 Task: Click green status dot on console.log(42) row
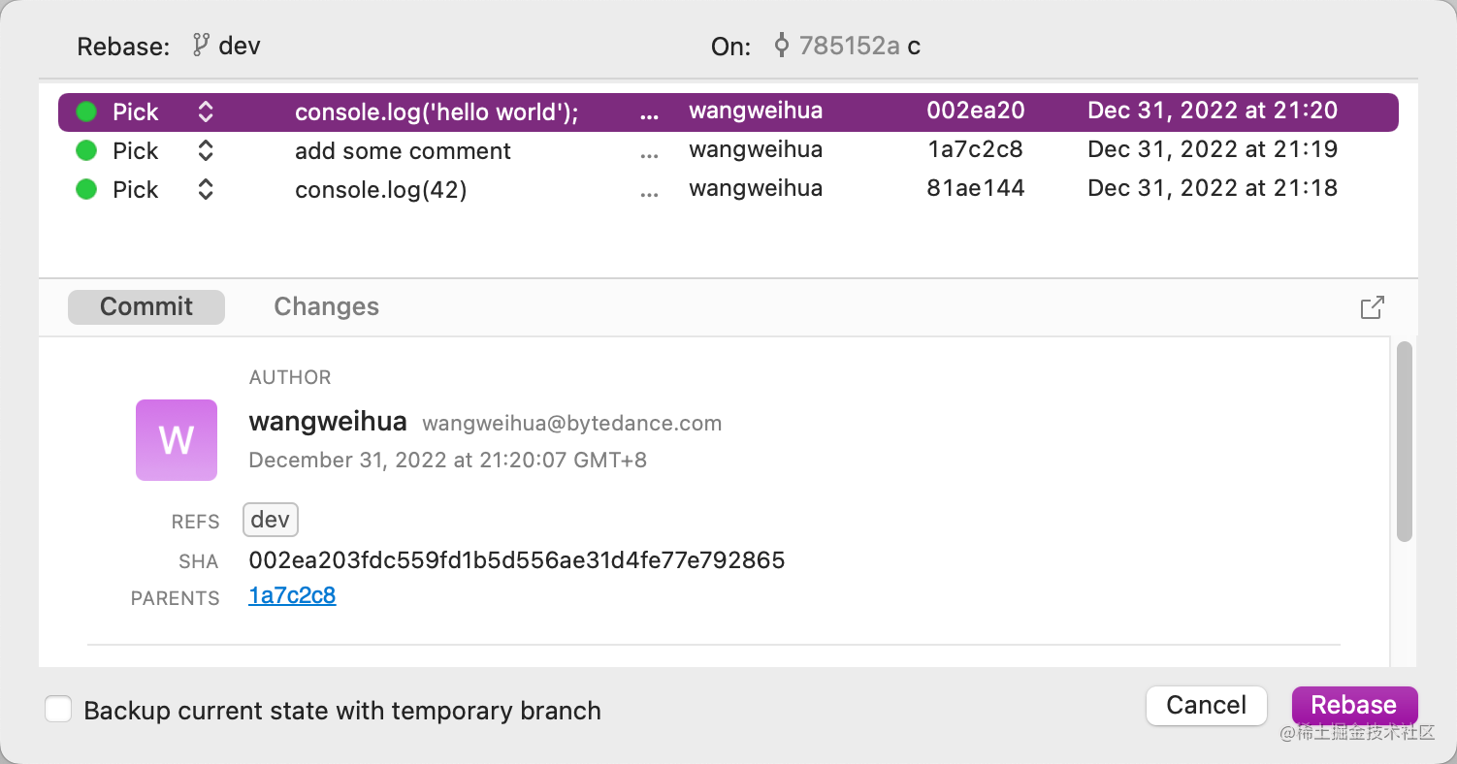click(86, 189)
